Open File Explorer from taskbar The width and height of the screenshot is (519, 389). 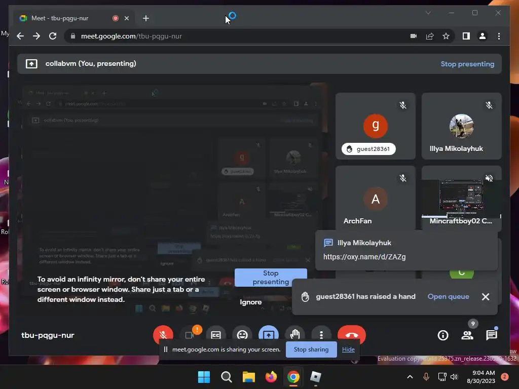tap(248, 377)
